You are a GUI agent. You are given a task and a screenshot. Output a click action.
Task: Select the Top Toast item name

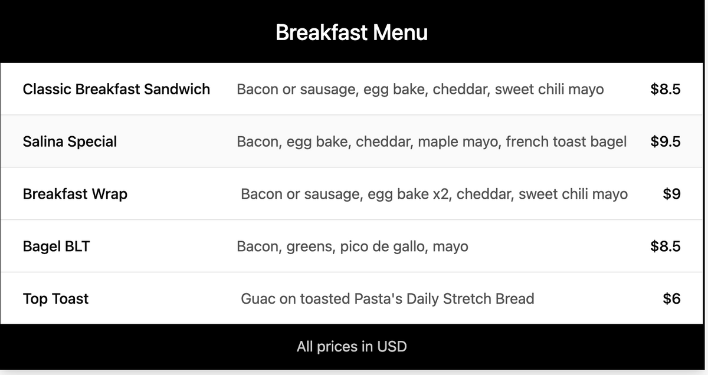pyautogui.click(x=55, y=298)
